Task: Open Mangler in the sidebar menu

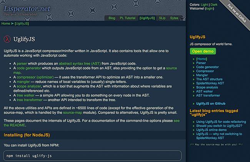Action: click(202, 75)
